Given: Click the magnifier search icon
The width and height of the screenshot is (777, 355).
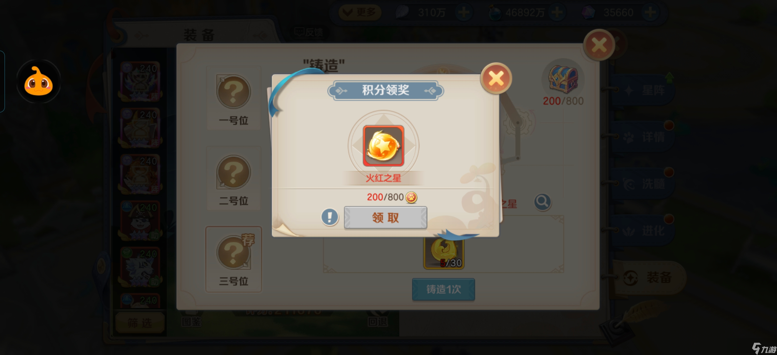Looking at the screenshot, I should tap(542, 202).
